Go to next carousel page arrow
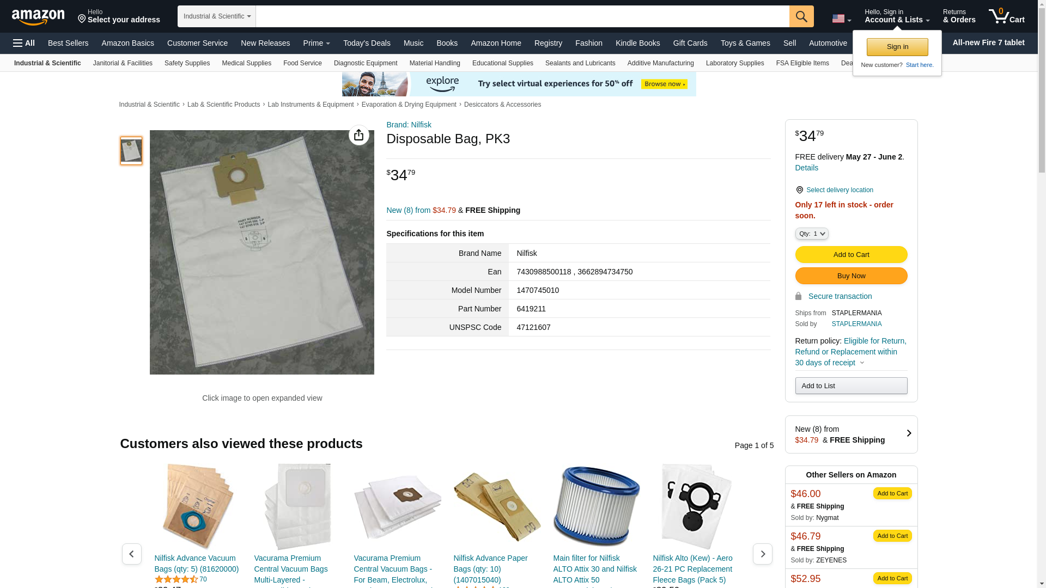 762,554
